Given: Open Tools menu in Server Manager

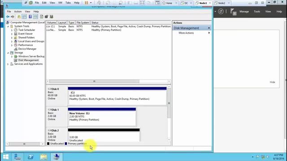Looking at the screenshot, I should [257, 12].
